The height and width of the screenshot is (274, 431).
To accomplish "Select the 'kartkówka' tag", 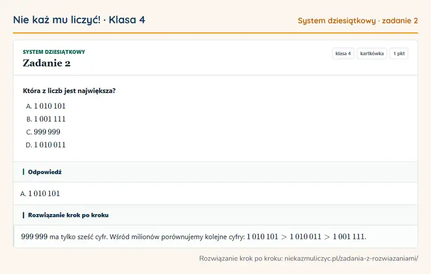I will pos(372,53).
